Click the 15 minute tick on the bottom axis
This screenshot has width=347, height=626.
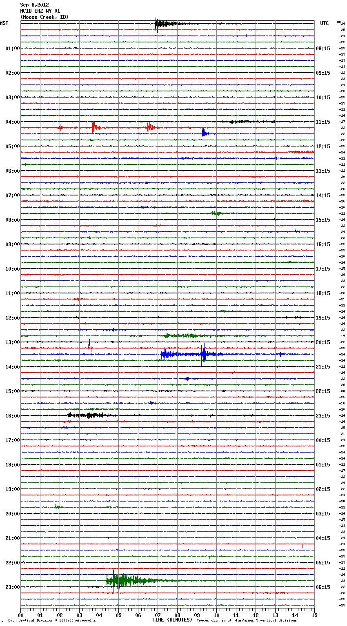click(314, 615)
